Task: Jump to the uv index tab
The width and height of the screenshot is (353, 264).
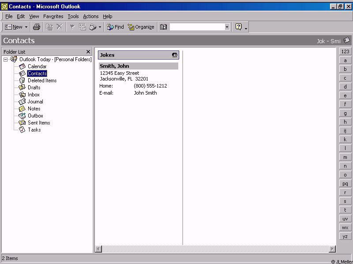Action: [x=345, y=219]
